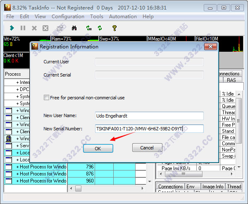Image resolution: width=248 pixels, height=204 pixels.
Task: Click the binoculars find toolbar icon
Action: pos(74,28)
